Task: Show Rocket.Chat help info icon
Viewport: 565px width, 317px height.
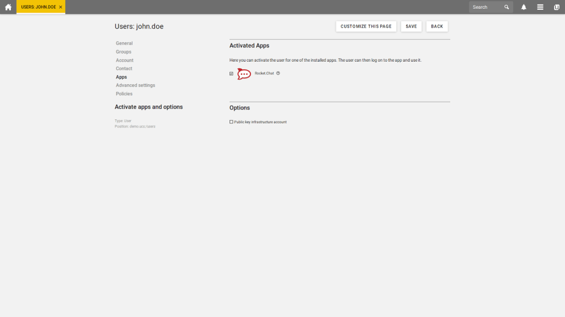Action: coord(278,73)
